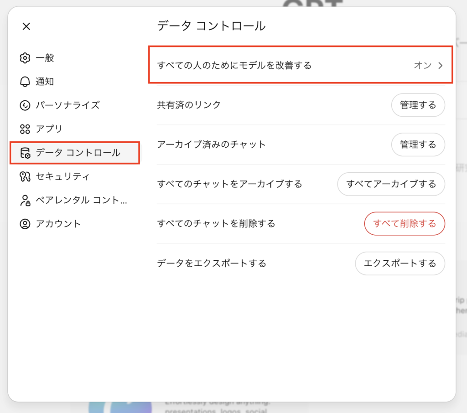
Task: Close the settings dialog with X
Action: pyautogui.click(x=26, y=26)
